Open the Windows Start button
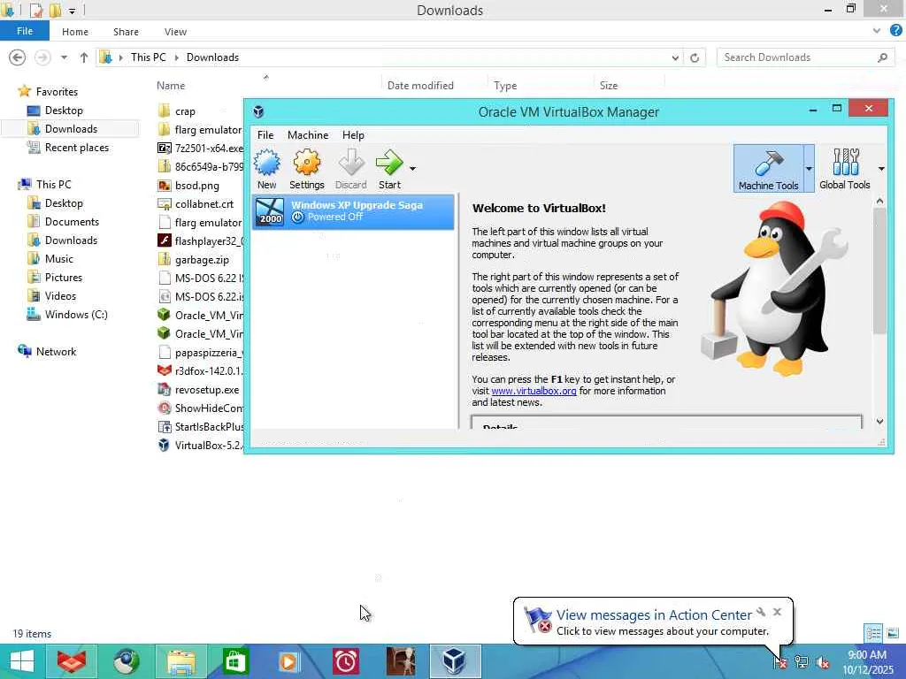The height and width of the screenshot is (679, 906). [22, 661]
